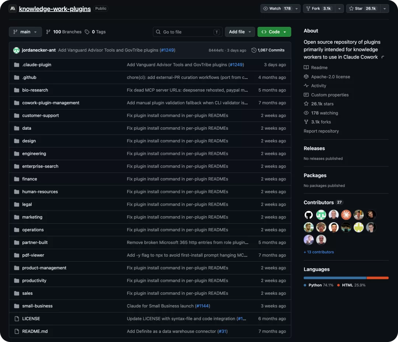The image size is (398, 342).
Task: View 1,067 Commits history
Action: point(268,50)
